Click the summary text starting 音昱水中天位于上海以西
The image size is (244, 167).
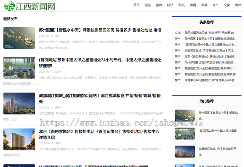[100, 45]
